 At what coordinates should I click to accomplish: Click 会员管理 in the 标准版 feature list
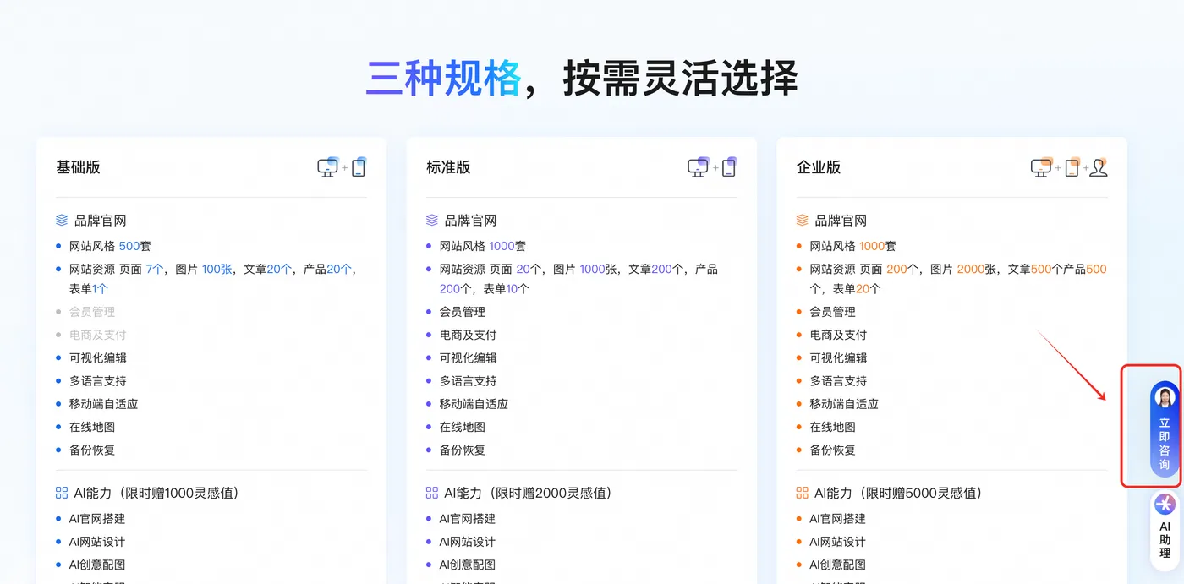[463, 311]
